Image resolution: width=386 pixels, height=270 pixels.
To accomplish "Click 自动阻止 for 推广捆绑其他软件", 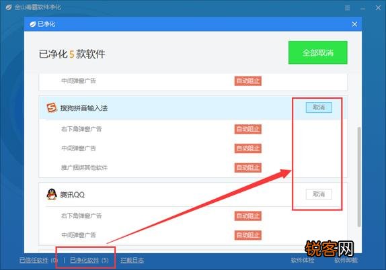I will point(248,168).
